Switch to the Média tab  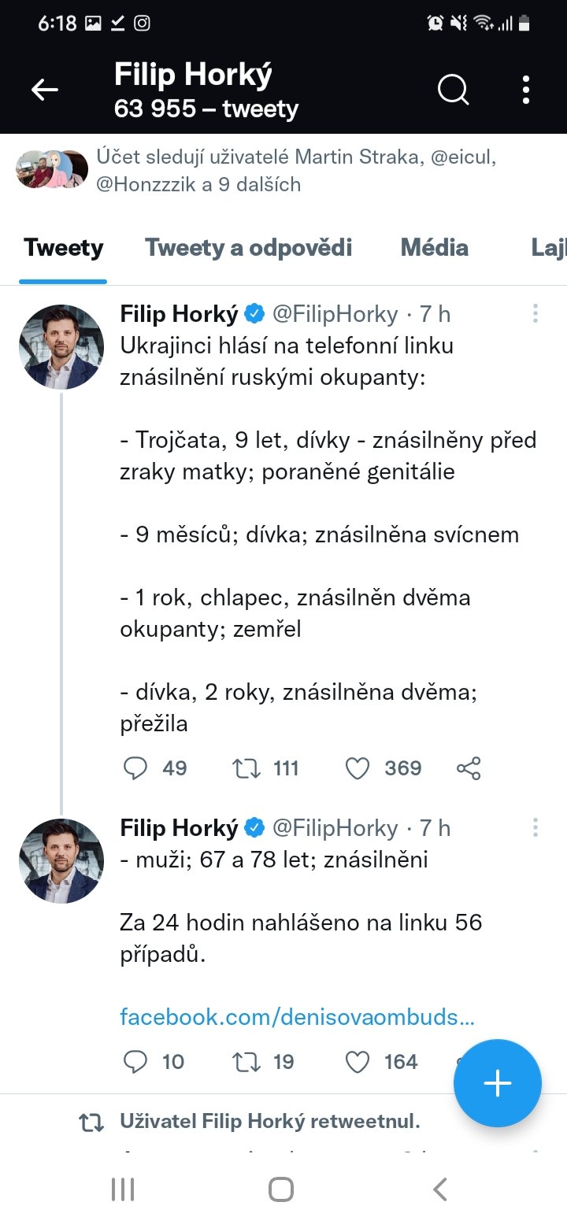[434, 248]
